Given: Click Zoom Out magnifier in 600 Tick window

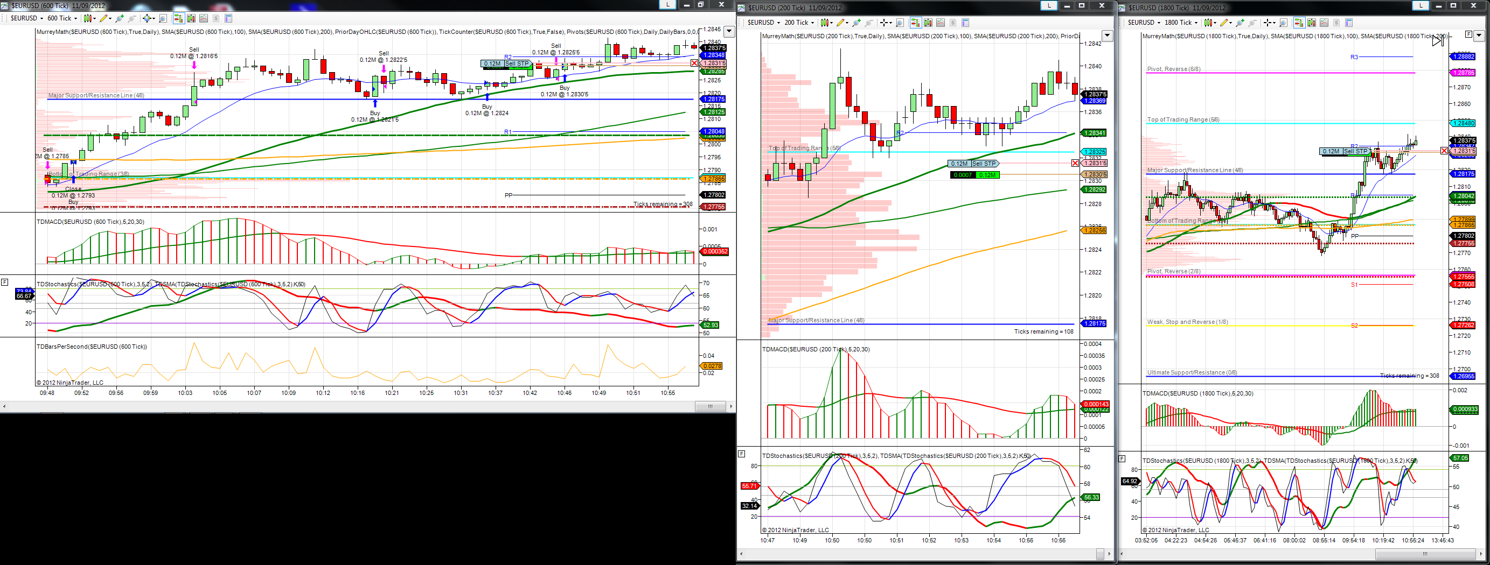Looking at the screenshot, I should (133, 18).
